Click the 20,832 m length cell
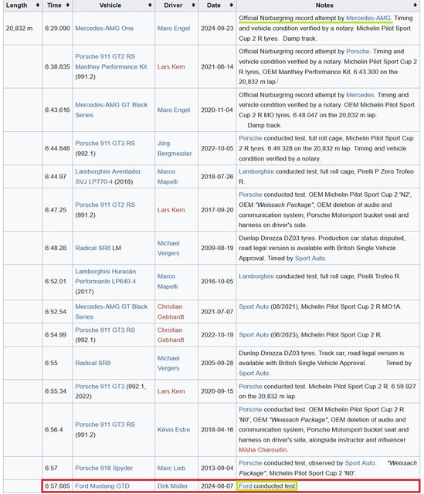 pyautogui.click(x=22, y=29)
